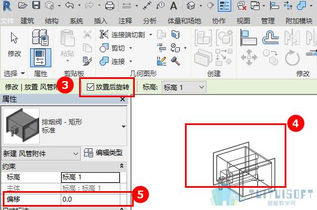The width and height of the screenshot is (317, 210).
Task: Switch to the 结构 ribbon tab
Action: (x=52, y=21)
